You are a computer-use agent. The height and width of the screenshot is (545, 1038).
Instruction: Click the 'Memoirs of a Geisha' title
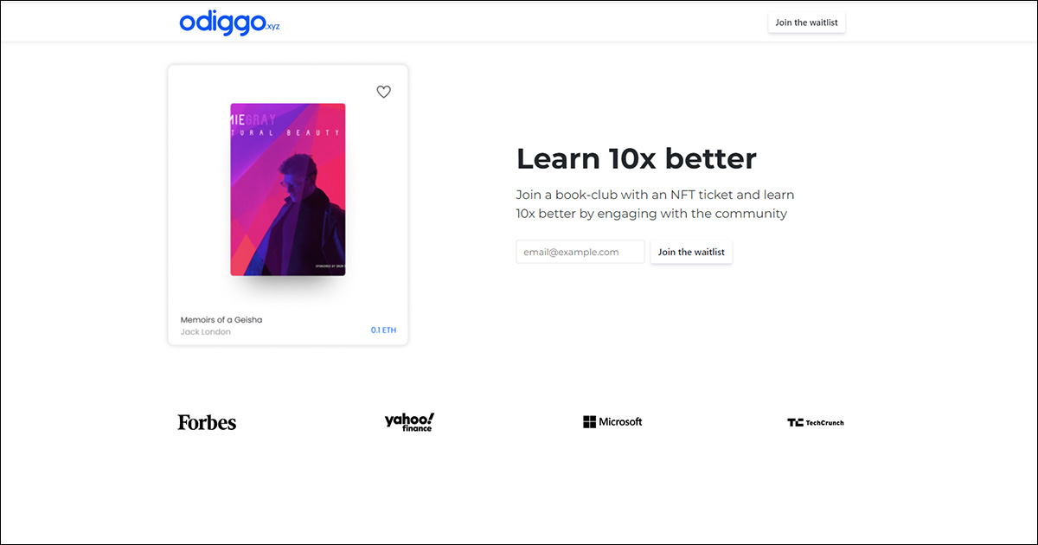pyautogui.click(x=221, y=319)
